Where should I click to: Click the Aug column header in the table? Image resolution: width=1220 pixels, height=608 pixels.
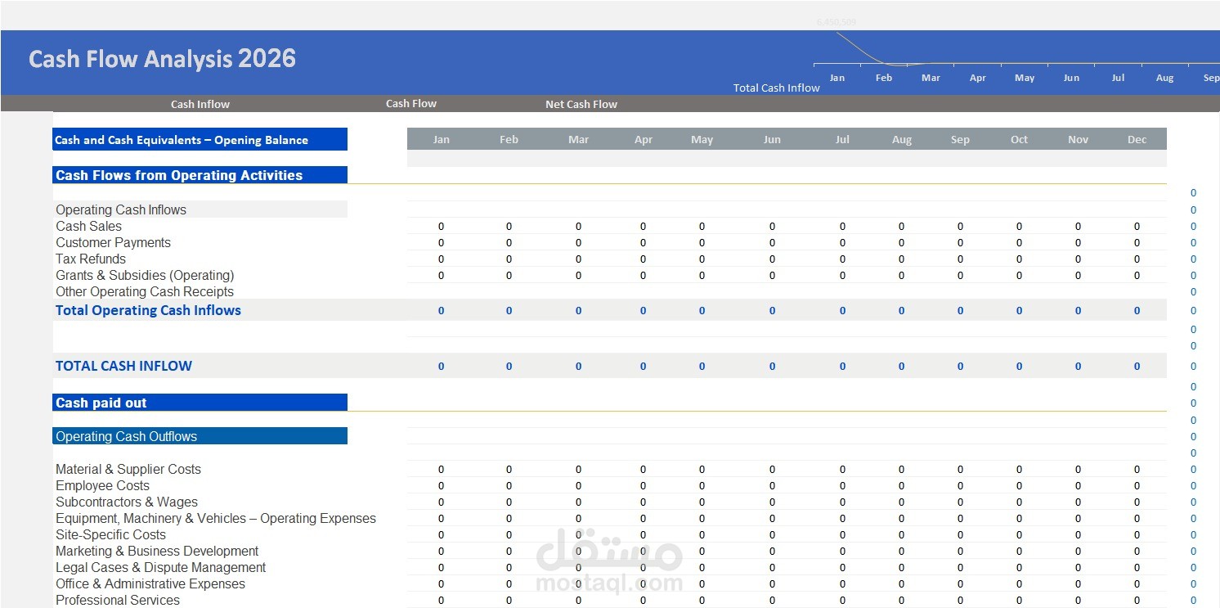902,139
